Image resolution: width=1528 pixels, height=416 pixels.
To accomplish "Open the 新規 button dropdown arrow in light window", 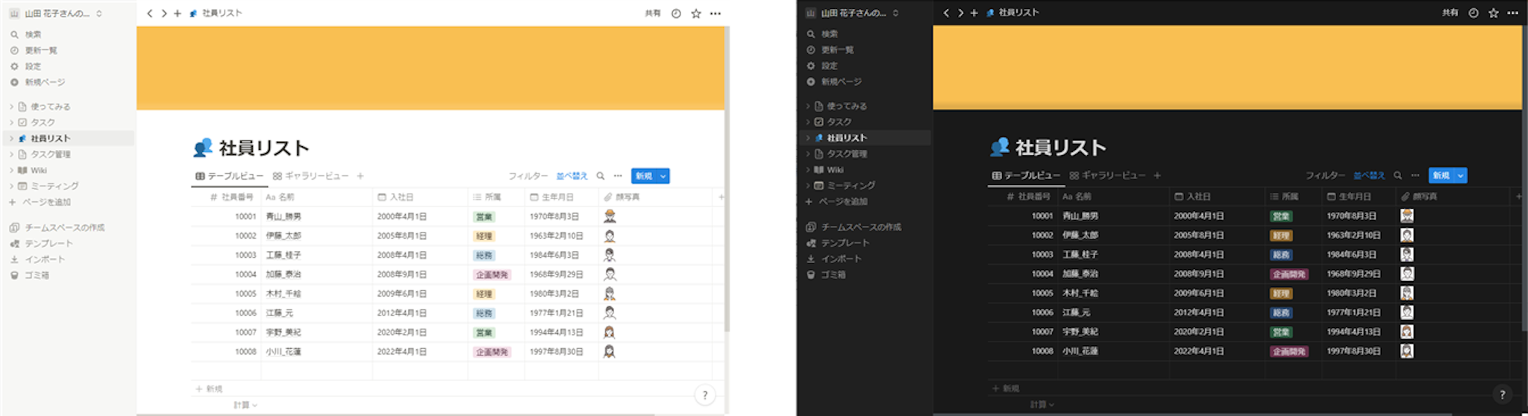I will click(x=663, y=176).
